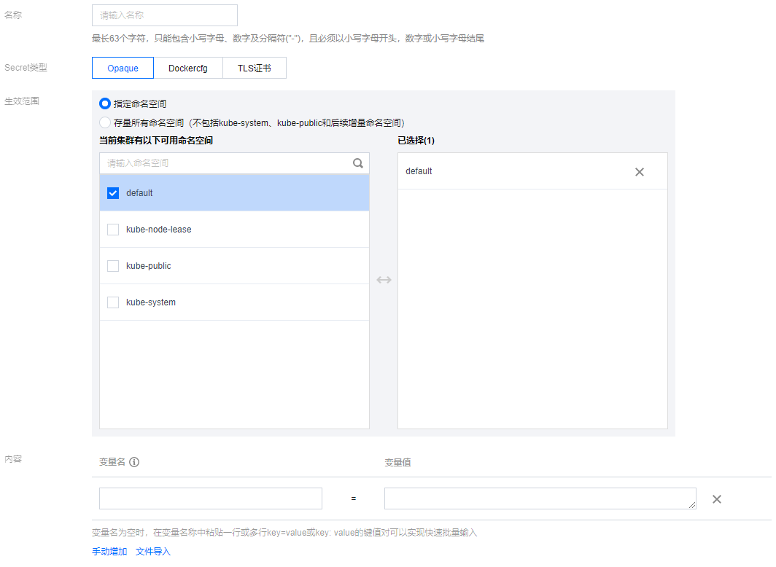
Task: Check the kube-node-lease checkbox
Action: point(113,230)
